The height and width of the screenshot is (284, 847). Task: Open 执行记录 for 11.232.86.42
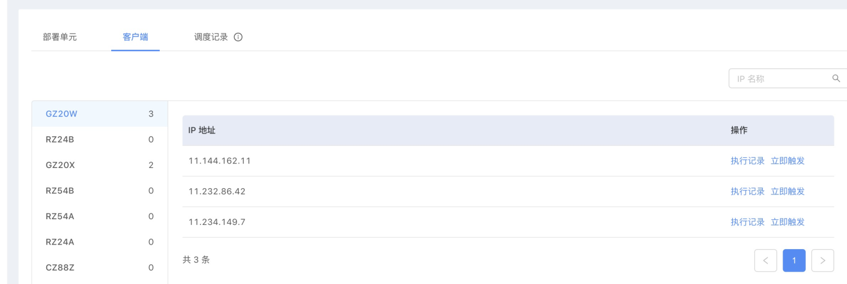pos(748,192)
